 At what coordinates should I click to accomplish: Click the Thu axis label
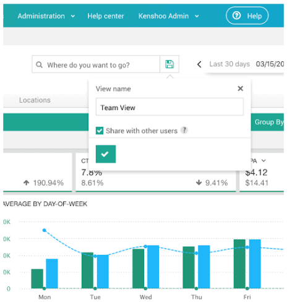click(x=196, y=297)
